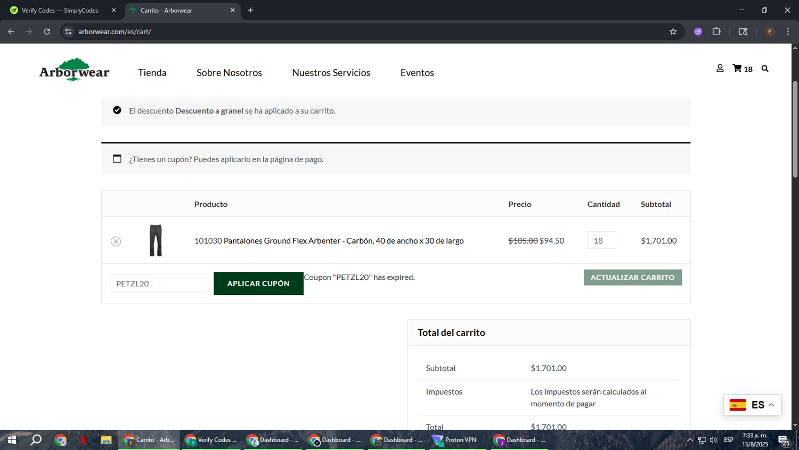The height and width of the screenshot is (450, 799).
Task: Click the ACTUALIZAR CARRITO button
Action: tap(633, 277)
